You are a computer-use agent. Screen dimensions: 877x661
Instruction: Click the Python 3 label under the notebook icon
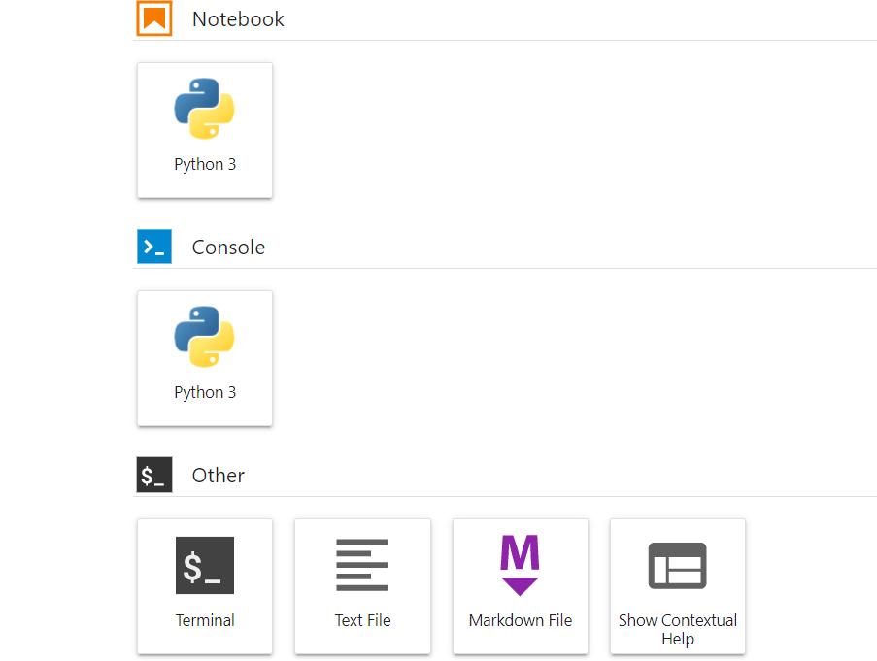[204, 164]
